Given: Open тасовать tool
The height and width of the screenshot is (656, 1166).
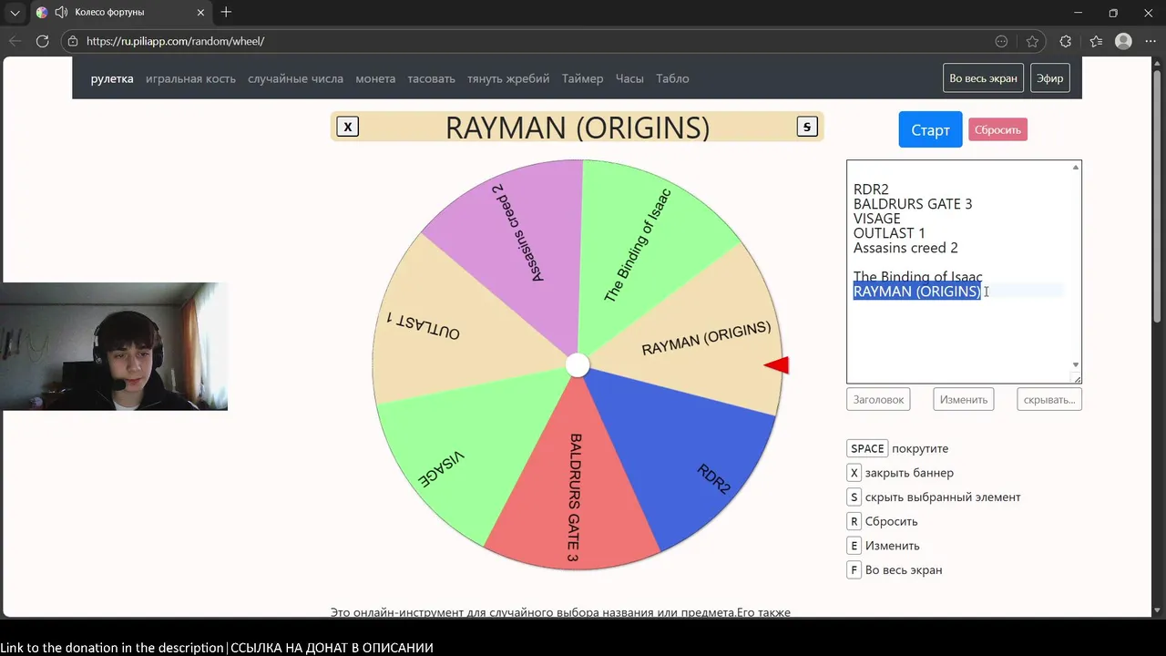Looking at the screenshot, I should tap(431, 78).
